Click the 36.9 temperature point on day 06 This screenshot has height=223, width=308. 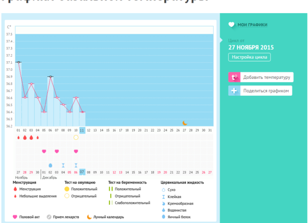(x=50, y=76)
